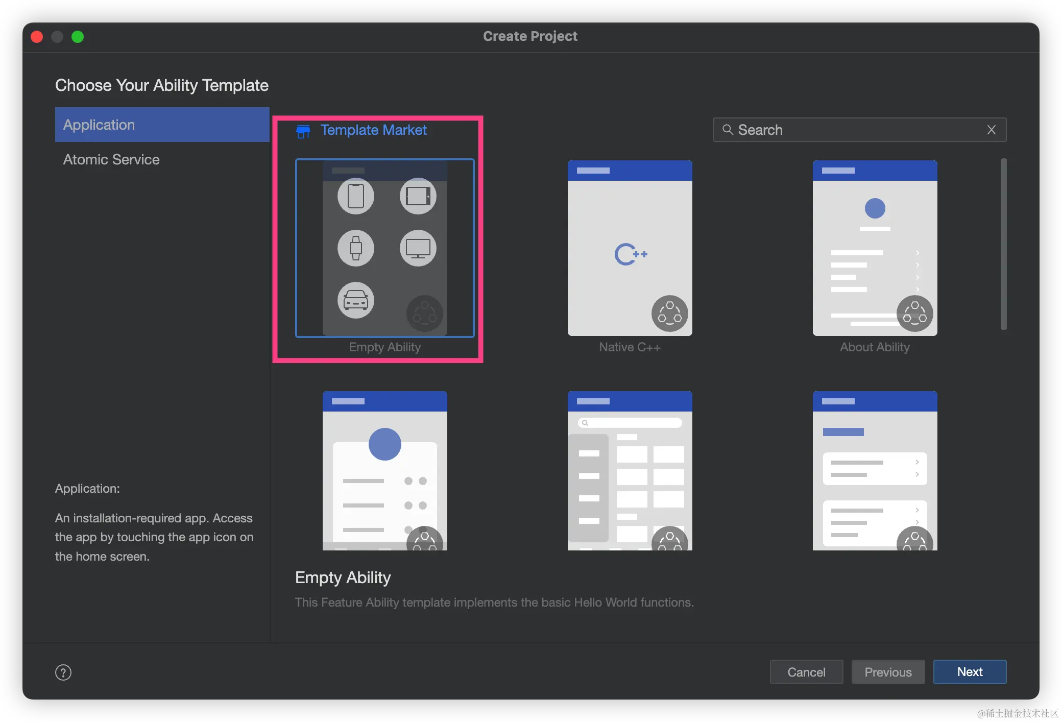Click the TV monitor device icon
The image size is (1062, 722).
pos(418,249)
